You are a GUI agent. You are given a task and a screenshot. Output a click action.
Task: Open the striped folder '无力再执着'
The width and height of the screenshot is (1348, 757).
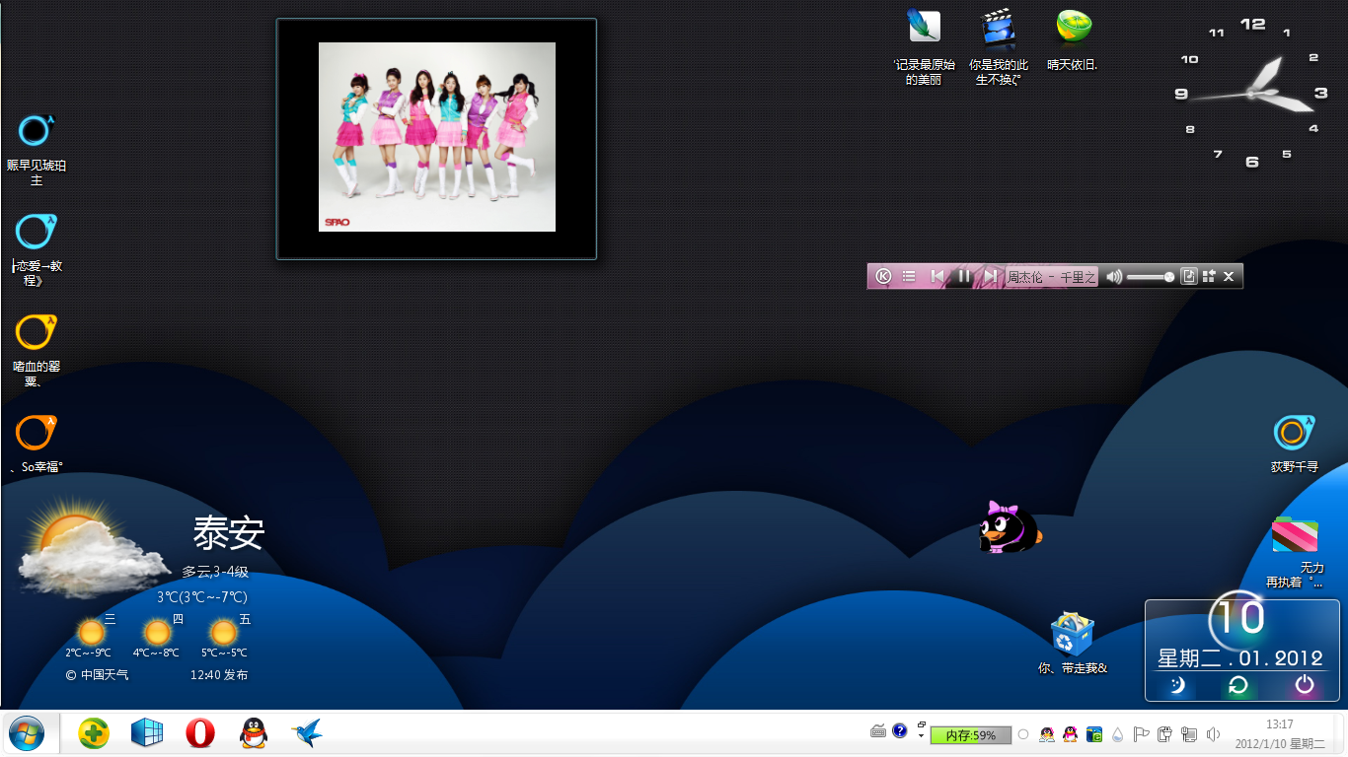[x=1294, y=552]
